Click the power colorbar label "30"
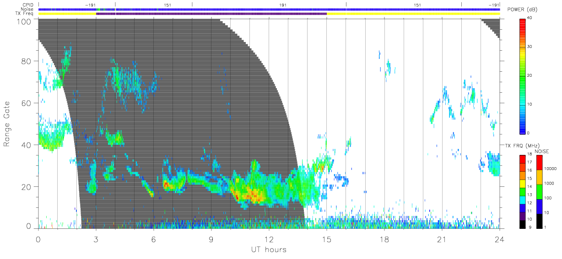 (x=530, y=47)
